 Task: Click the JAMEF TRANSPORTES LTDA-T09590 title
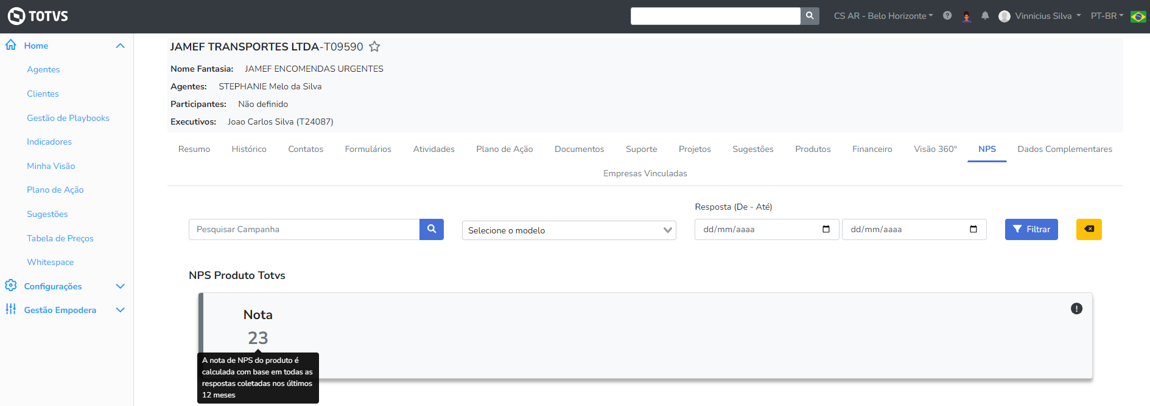coord(267,47)
